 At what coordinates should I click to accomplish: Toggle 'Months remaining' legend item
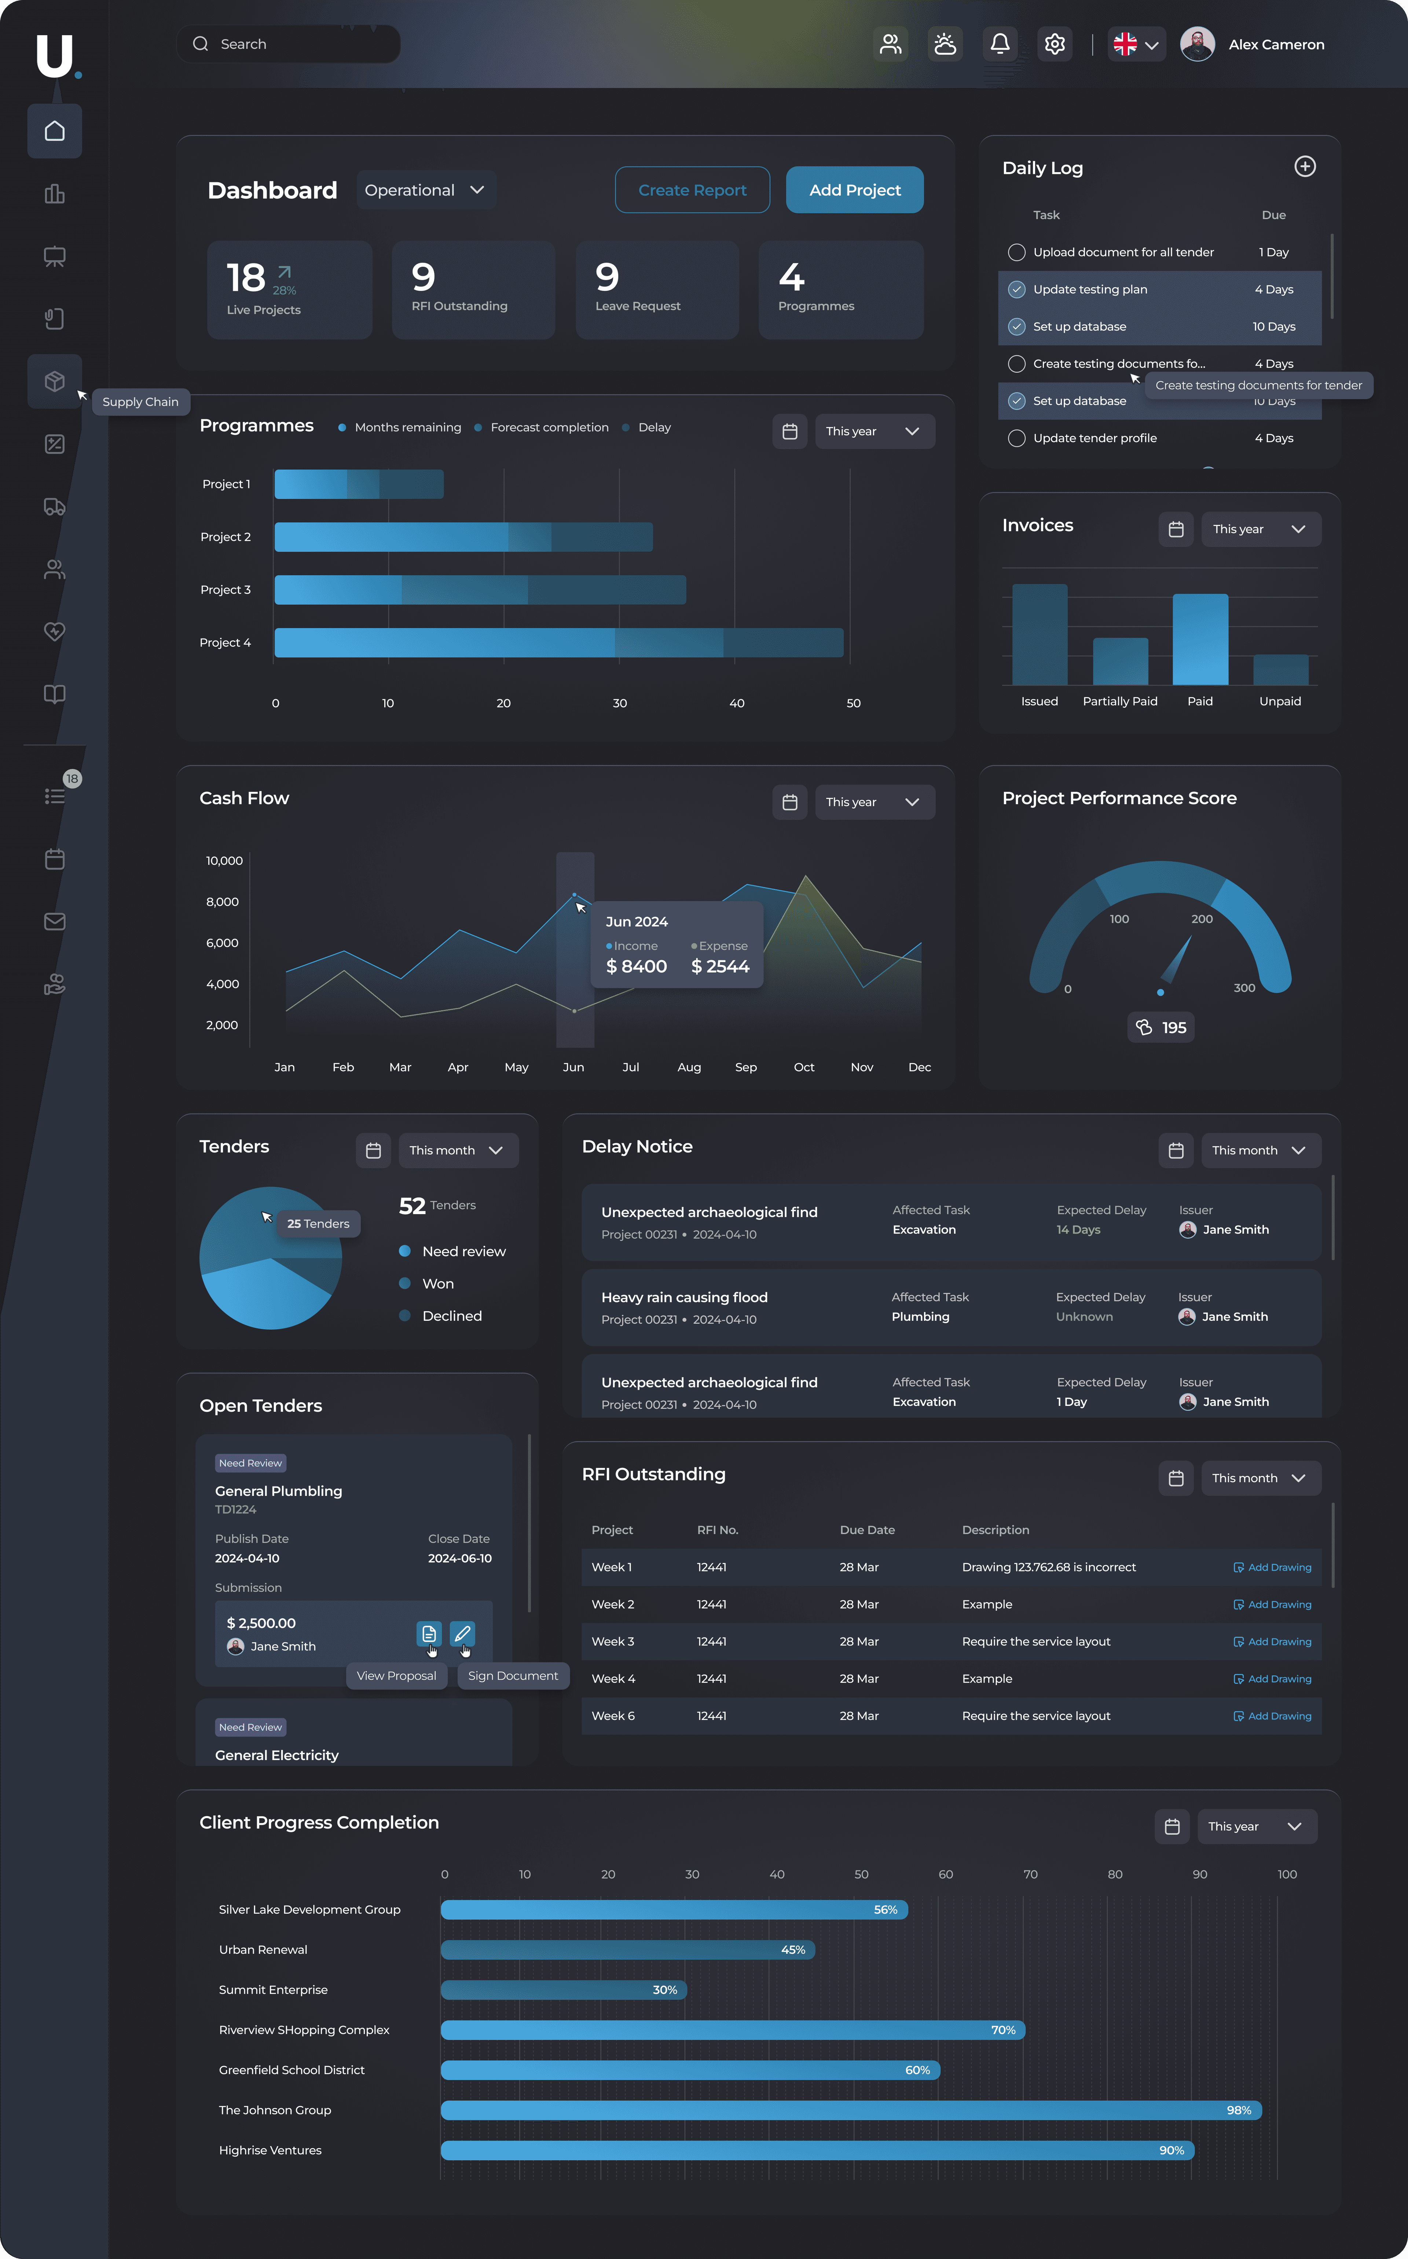click(x=400, y=427)
